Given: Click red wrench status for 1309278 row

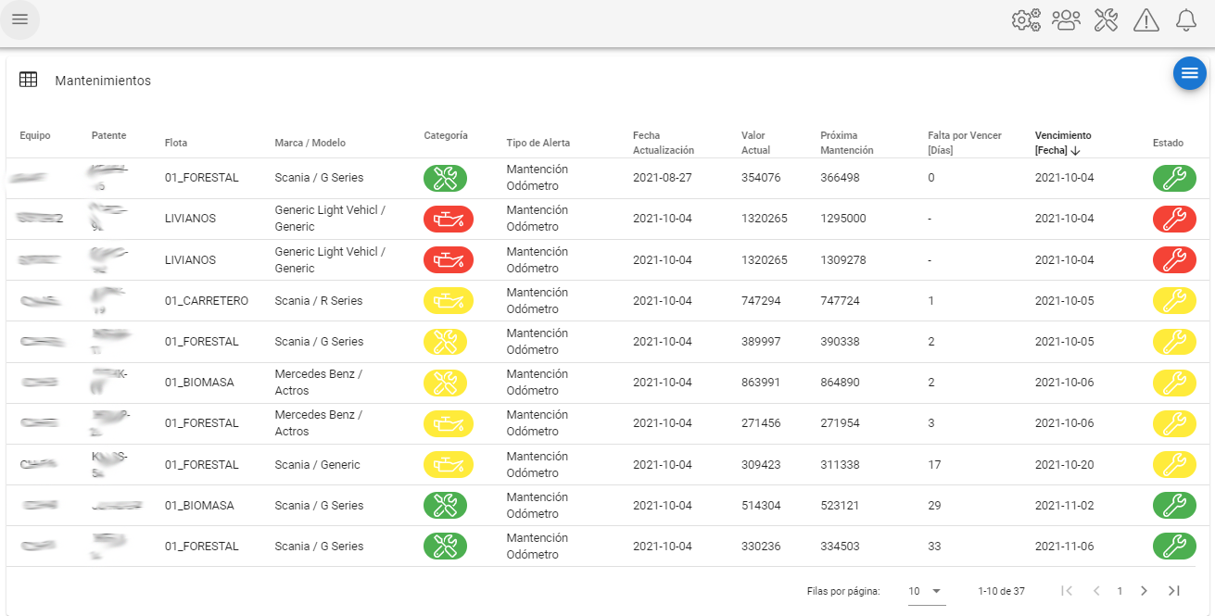Looking at the screenshot, I should coord(1174,259).
